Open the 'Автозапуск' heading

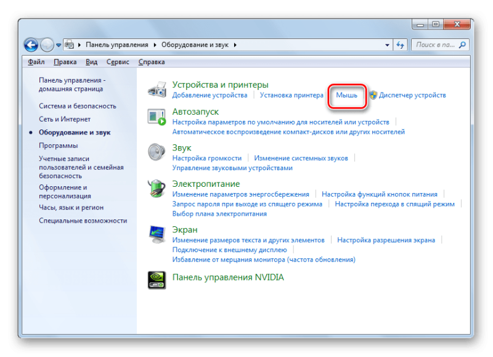[x=195, y=112]
